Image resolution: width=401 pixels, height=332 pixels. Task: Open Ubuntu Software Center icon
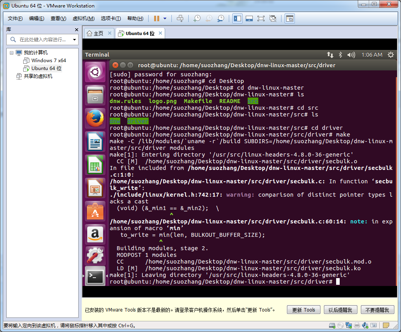[x=95, y=211]
